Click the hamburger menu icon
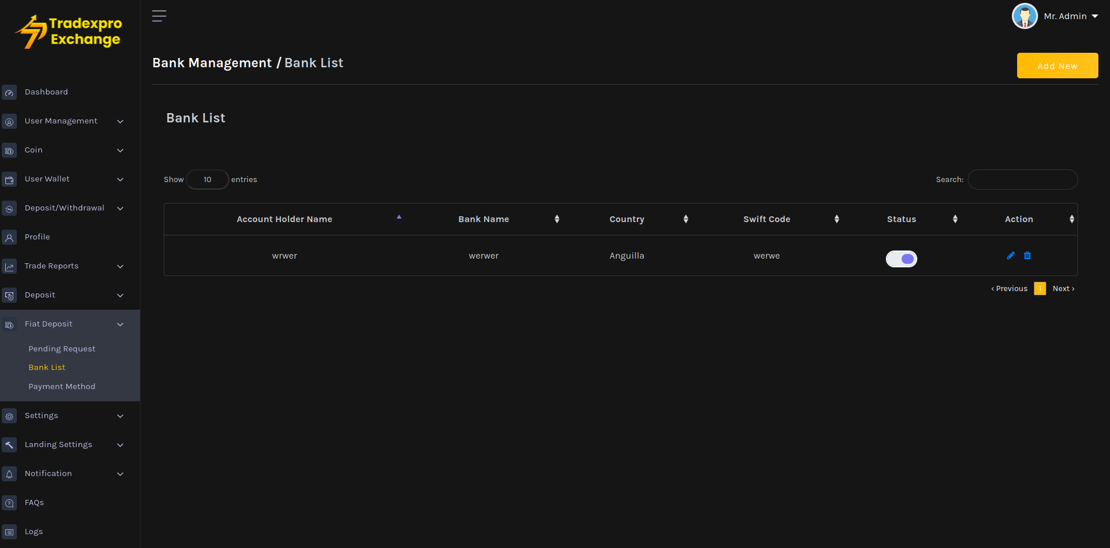This screenshot has height=548, width=1110. [159, 16]
